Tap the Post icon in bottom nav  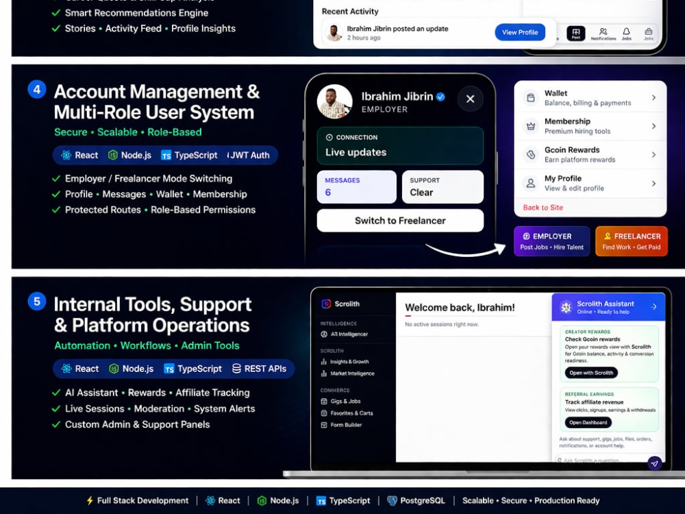pyautogui.click(x=576, y=33)
